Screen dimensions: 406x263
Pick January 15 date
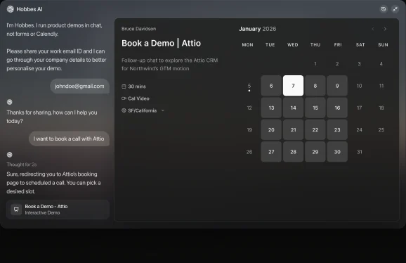tap(315, 108)
